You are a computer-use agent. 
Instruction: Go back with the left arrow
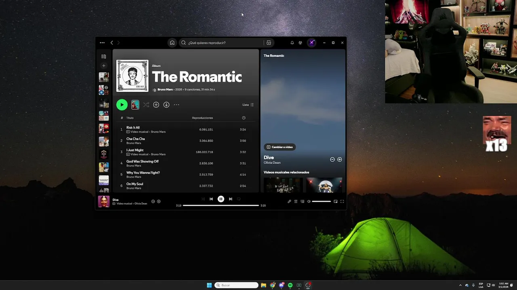point(112,43)
